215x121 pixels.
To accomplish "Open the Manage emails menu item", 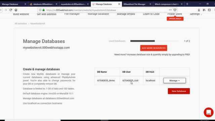I will 126,14.
